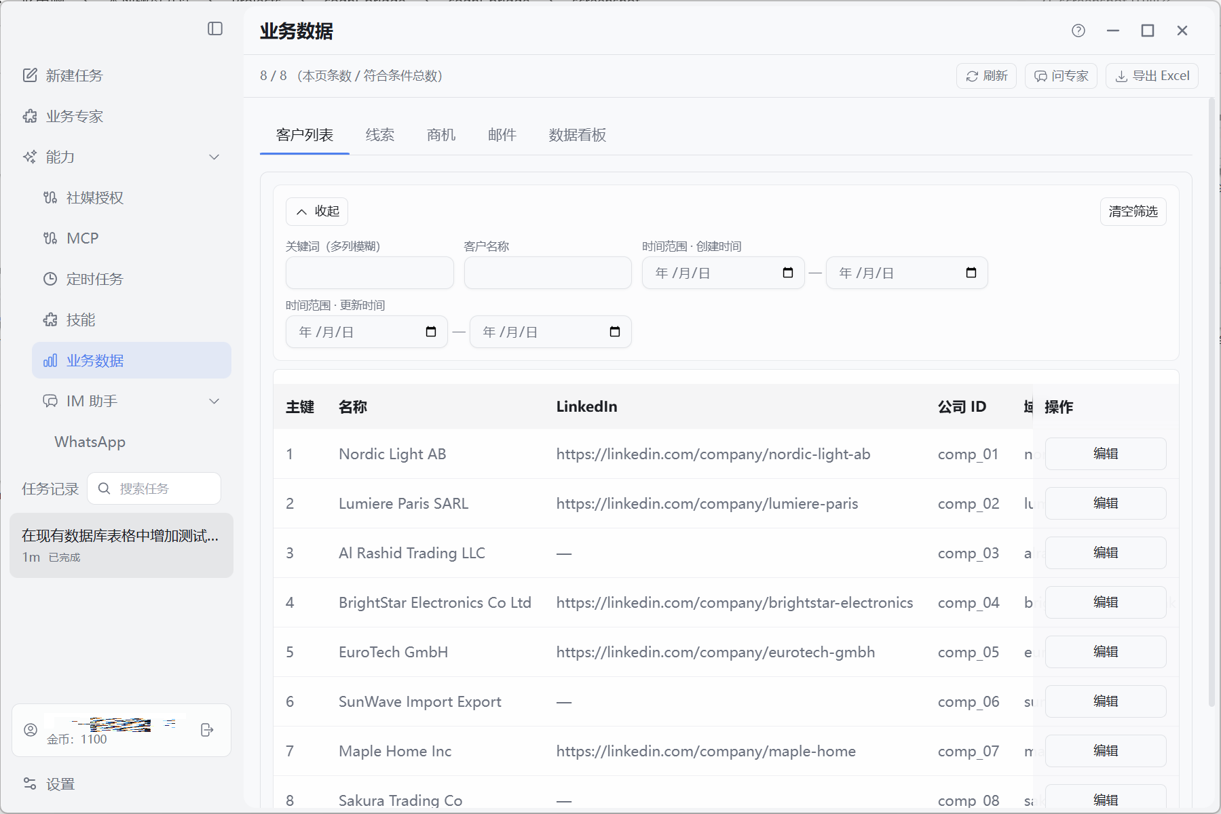
Task: Click the sliders icon for 设置
Action: pos(30,783)
